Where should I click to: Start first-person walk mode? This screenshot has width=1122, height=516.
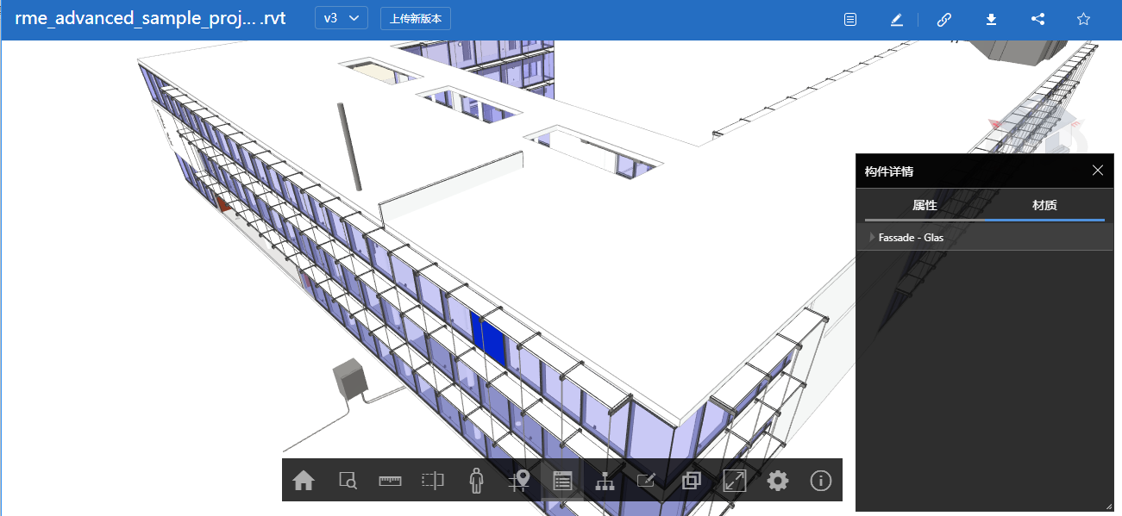click(476, 481)
